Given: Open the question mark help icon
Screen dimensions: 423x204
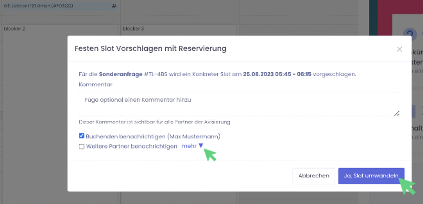Looking at the screenshot, I should coord(410,34).
